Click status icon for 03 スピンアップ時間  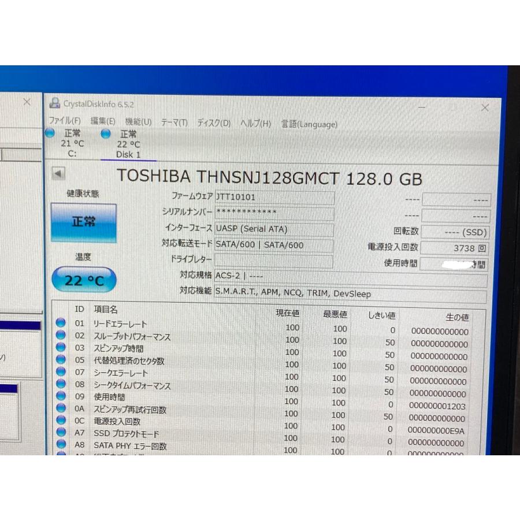(61, 347)
